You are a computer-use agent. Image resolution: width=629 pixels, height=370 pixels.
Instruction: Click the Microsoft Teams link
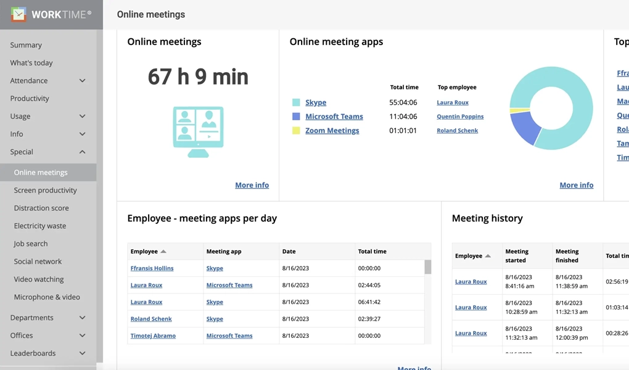pos(333,116)
